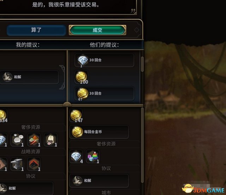Viewport: 226px width, 195px height.
Task: Add 和解 agreement from their side list
Action: click(x=99, y=181)
